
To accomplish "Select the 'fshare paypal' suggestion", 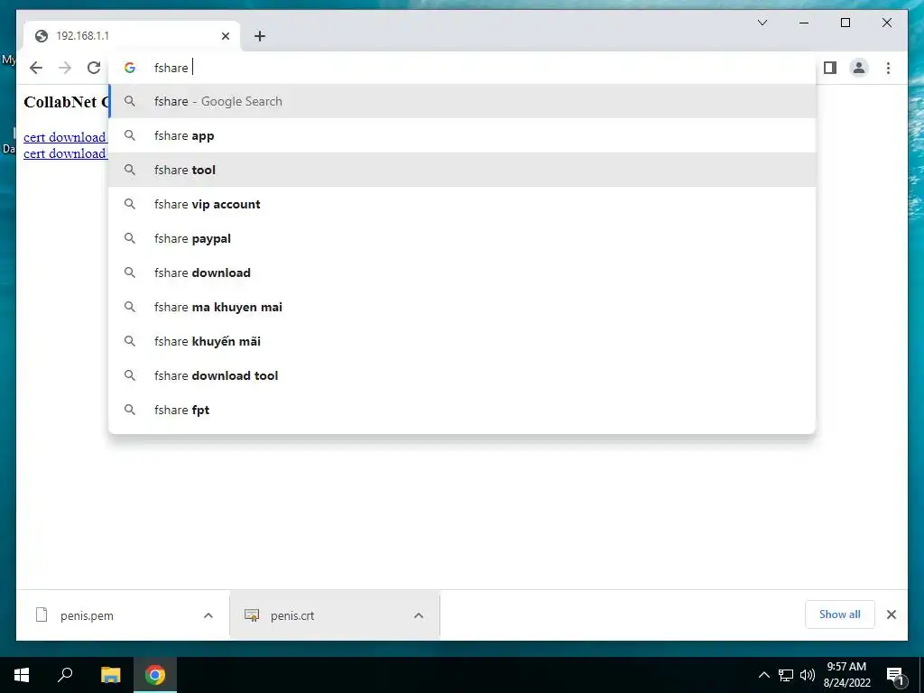I will pyautogui.click(x=462, y=238).
